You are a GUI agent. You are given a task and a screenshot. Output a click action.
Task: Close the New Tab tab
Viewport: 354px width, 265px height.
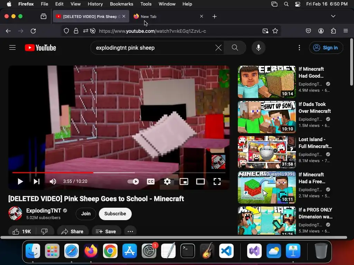coord(202,17)
